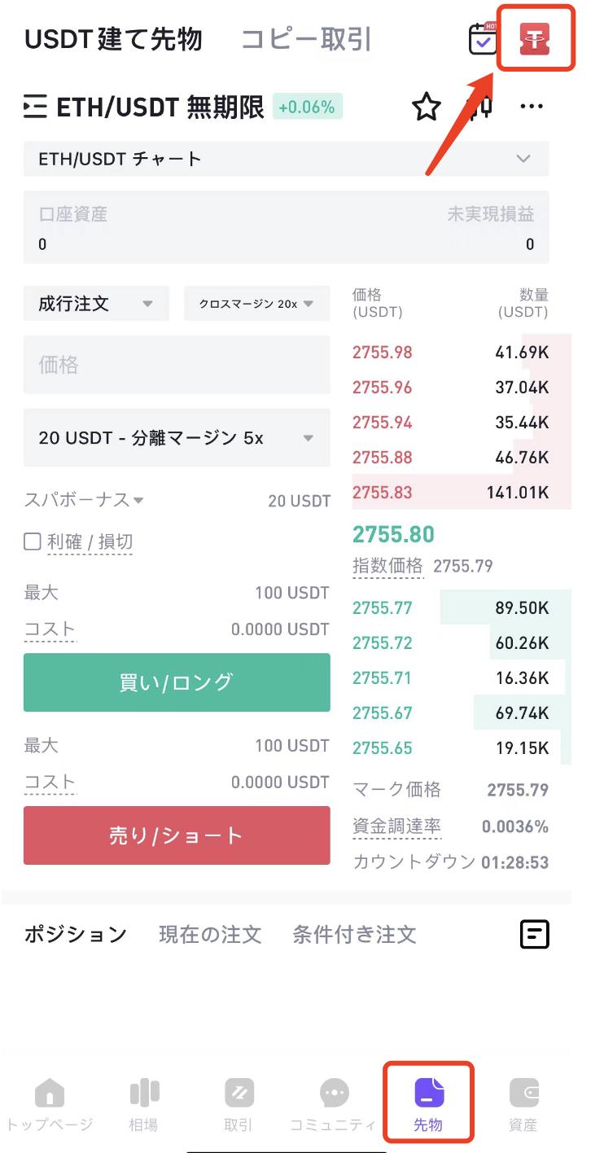Enable the 利確 / 損切 checkbox
591x1153 pixels.
coord(33,541)
